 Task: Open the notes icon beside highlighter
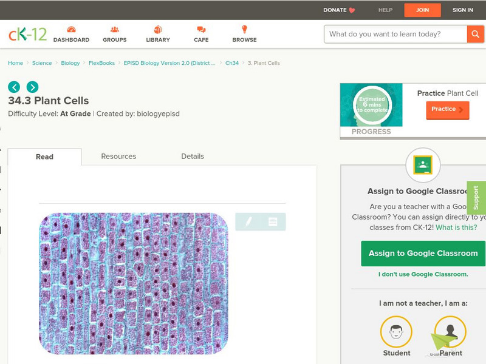[x=273, y=222]
